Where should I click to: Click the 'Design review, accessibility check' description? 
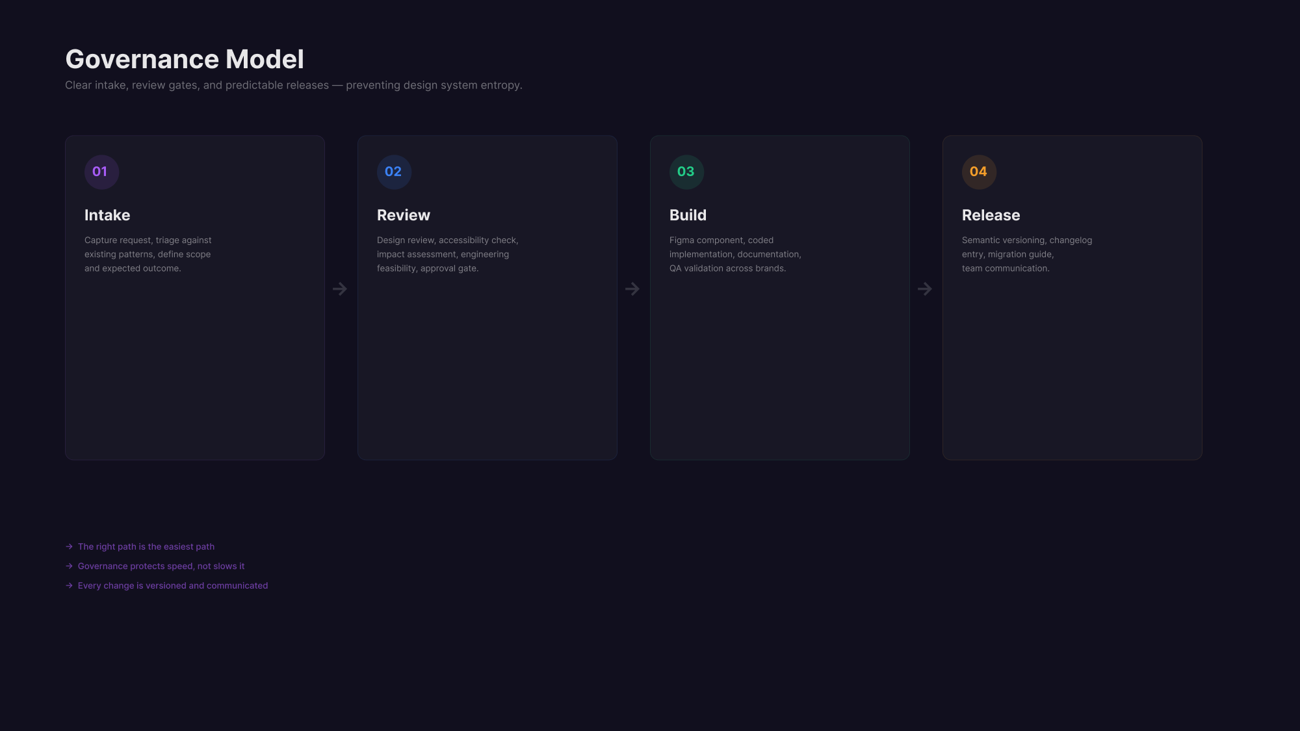point(448,254)
